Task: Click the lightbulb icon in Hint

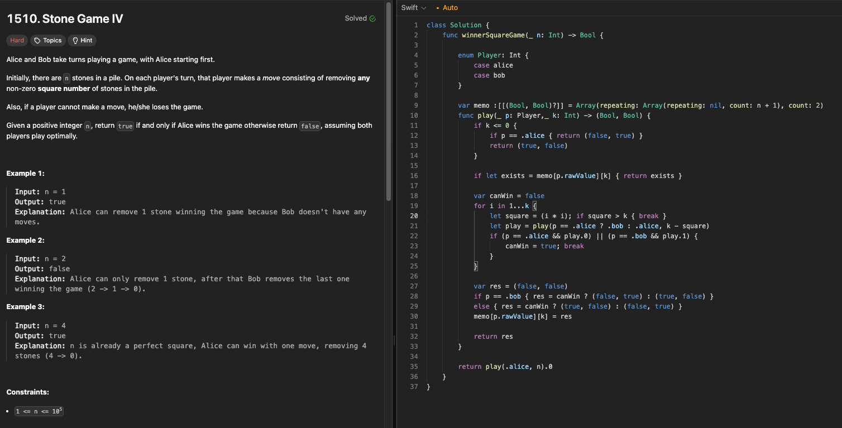Action: [75, 40]
